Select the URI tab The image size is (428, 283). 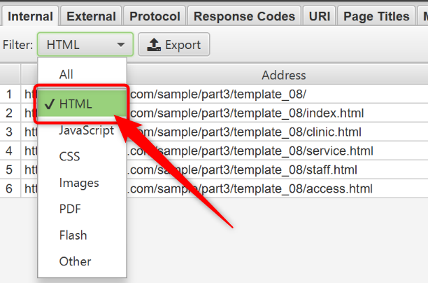click(x=321, y=16)
